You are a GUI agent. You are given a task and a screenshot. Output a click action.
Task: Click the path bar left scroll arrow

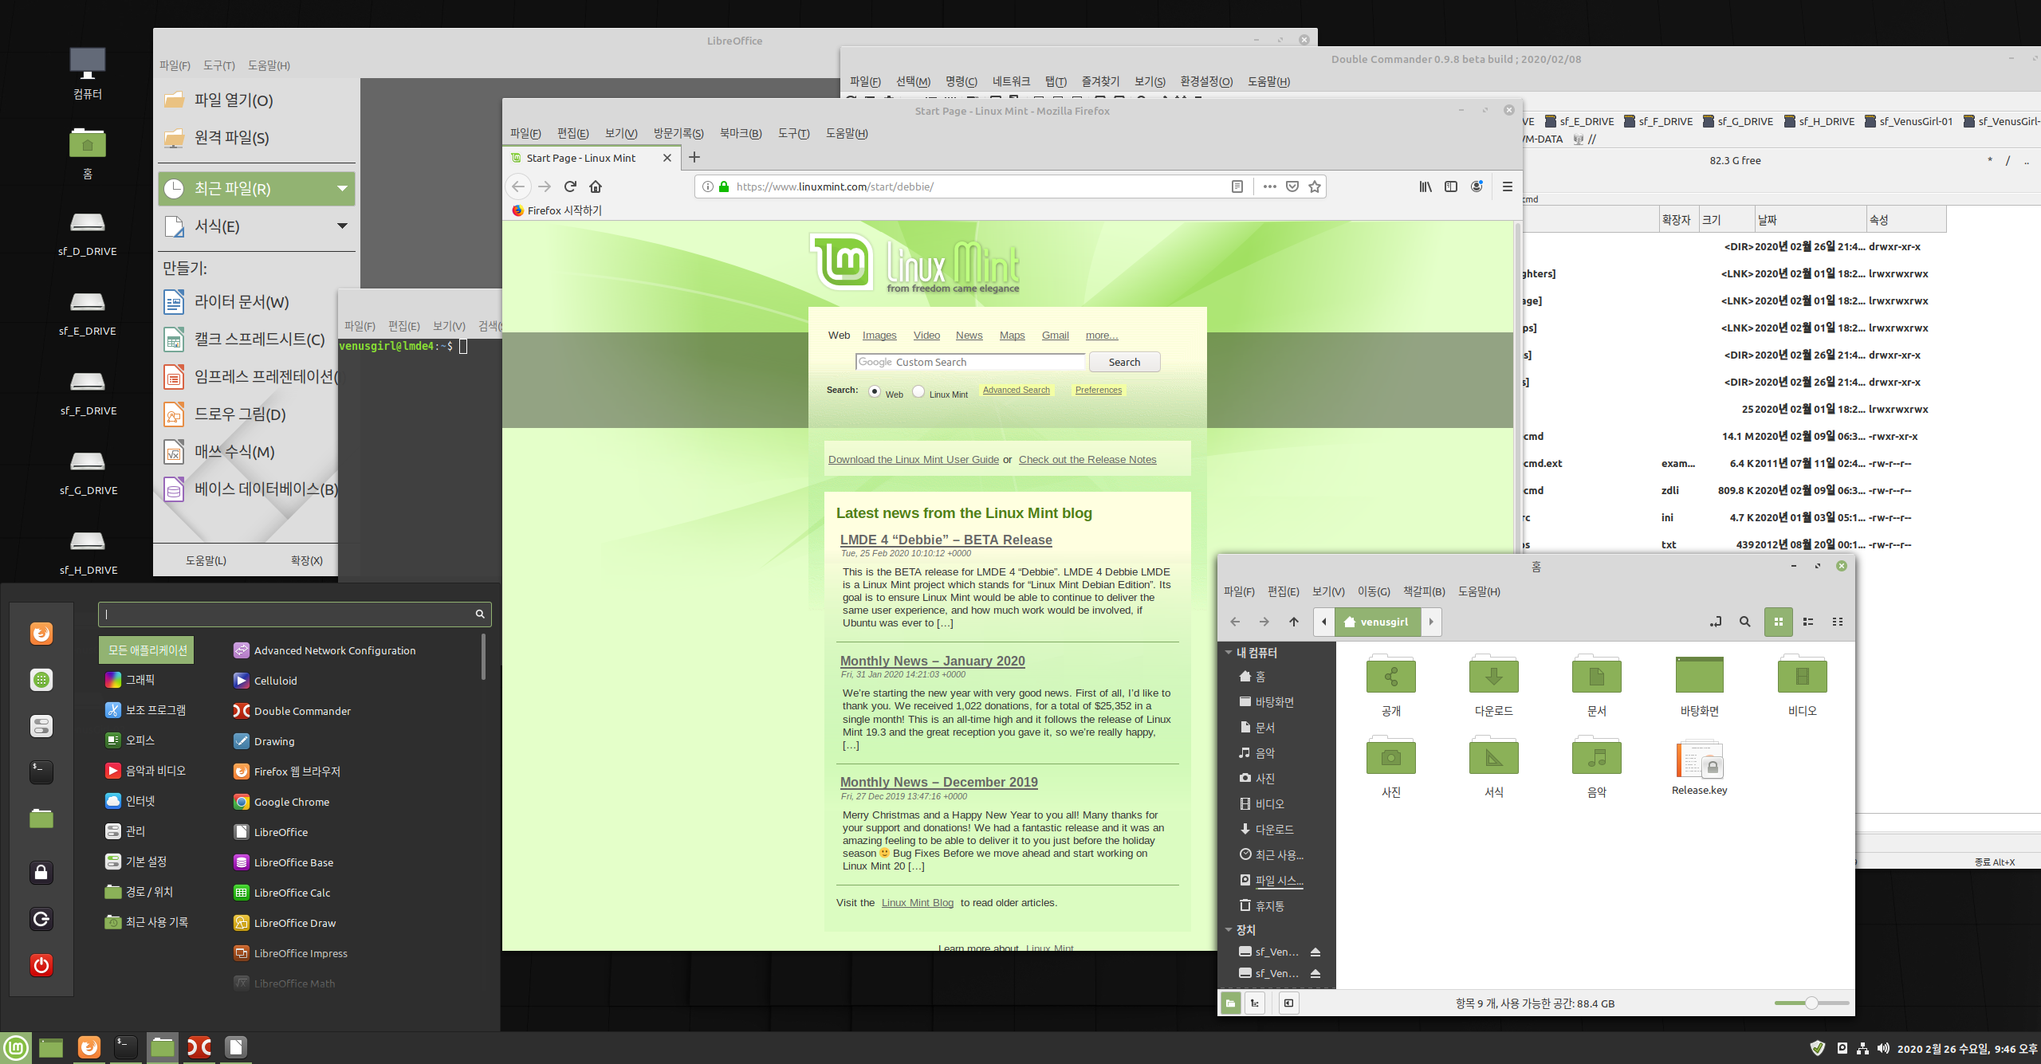pos(1324,622)
